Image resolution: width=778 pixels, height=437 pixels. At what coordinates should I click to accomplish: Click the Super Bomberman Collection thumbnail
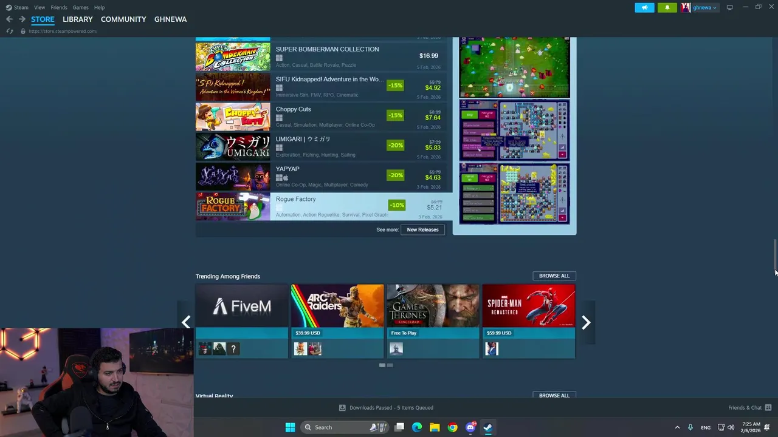click(x=233, y=56)
